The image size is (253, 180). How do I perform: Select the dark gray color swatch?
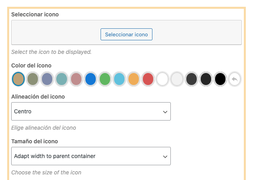click(x=191, y=79)
